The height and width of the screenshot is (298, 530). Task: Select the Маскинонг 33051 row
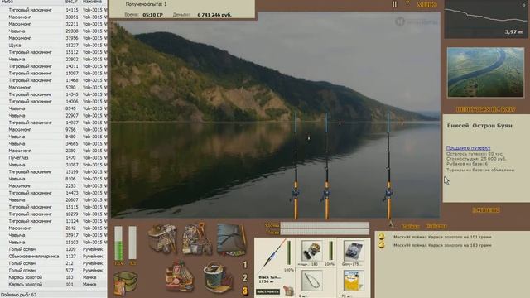point(53,17)
